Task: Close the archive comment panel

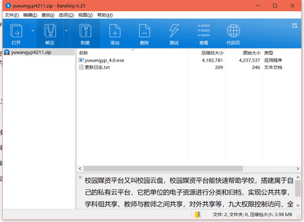Action: pyautogui.click(x=80, y=177)
